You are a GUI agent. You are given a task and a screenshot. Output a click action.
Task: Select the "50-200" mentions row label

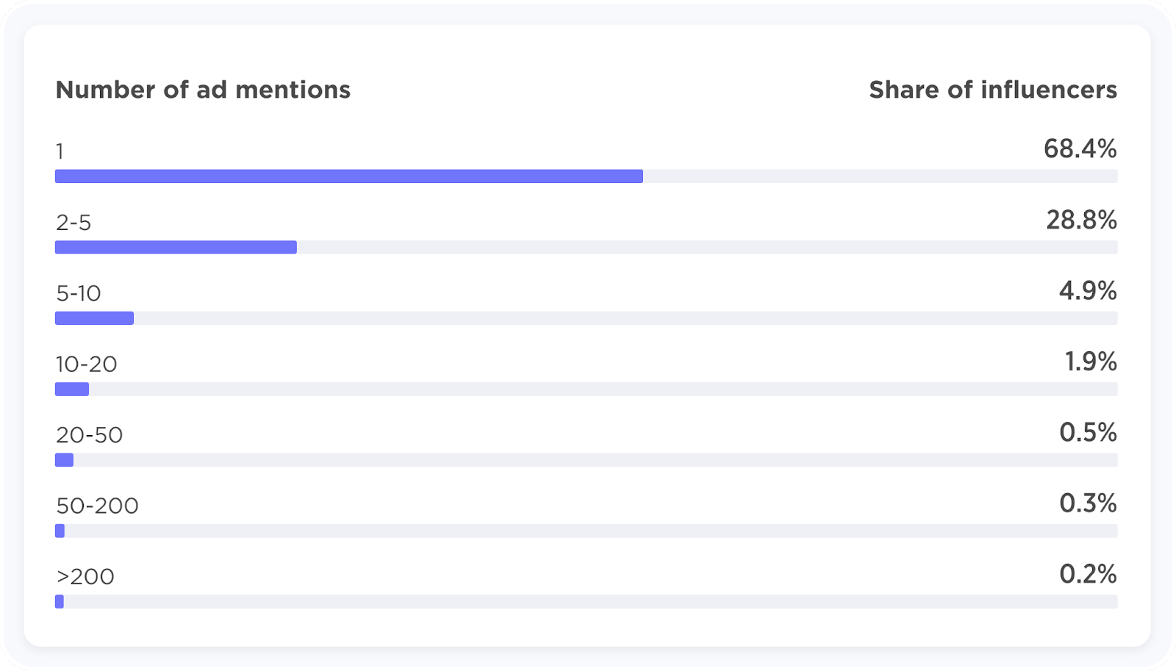pos(97,506)
